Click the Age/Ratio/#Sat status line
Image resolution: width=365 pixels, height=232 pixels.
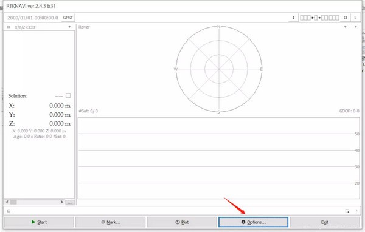(40, 137)
